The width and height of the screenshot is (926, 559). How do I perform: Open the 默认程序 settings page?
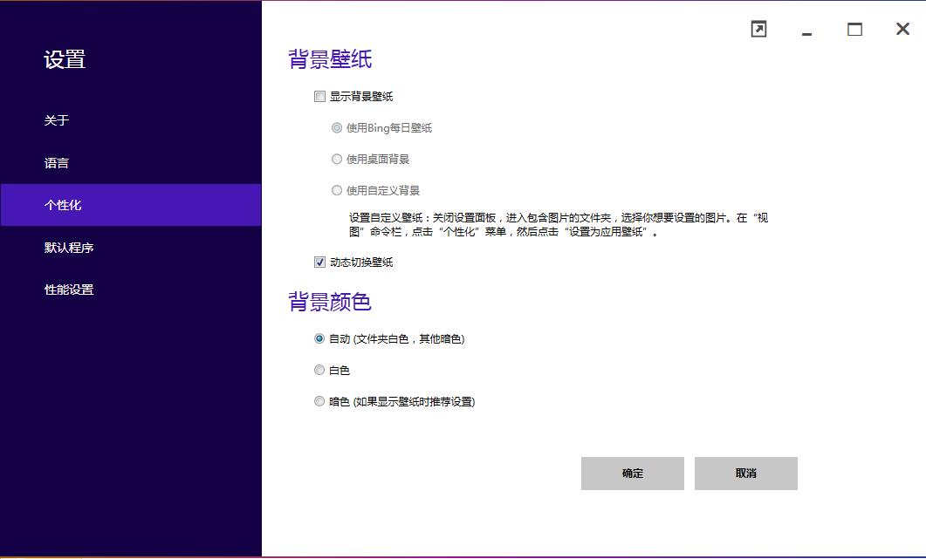[x=69, y=248]
